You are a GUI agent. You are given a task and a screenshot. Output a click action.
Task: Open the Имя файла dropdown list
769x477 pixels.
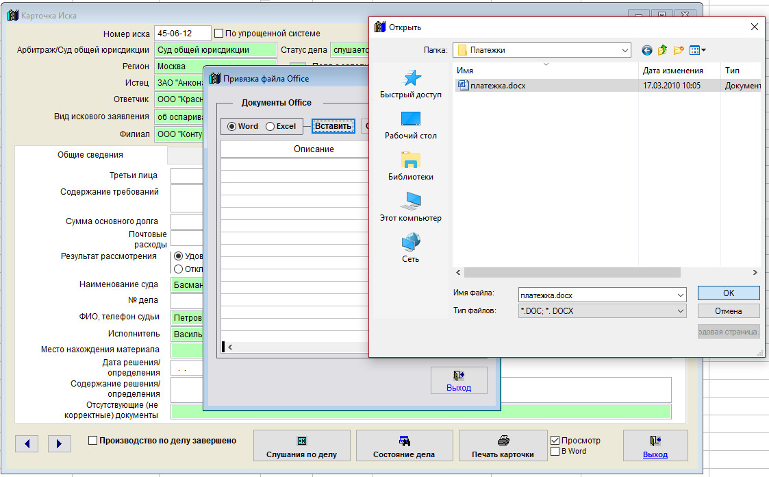(x=680, y=295)
